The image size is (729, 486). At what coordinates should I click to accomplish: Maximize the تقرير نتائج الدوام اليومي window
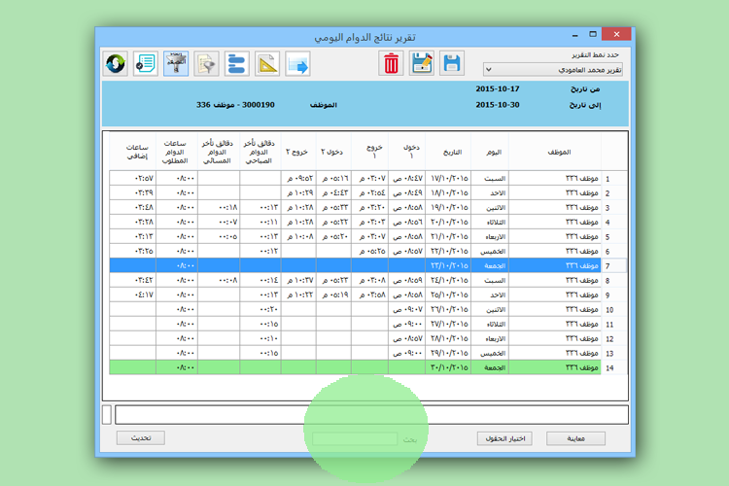[592, 34]
